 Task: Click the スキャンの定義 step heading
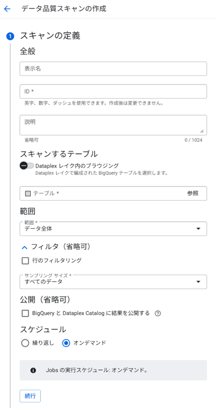tap(50, 35)
